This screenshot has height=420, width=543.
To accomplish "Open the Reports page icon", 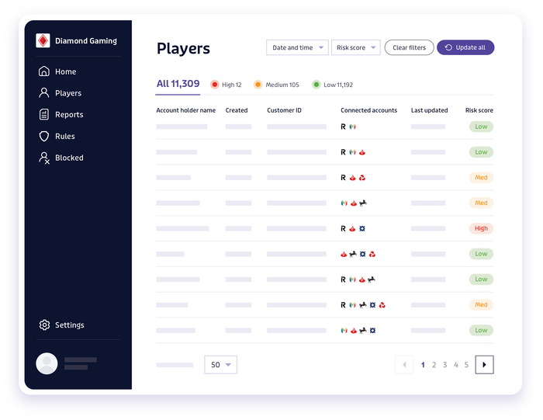I will pos(44,115).
